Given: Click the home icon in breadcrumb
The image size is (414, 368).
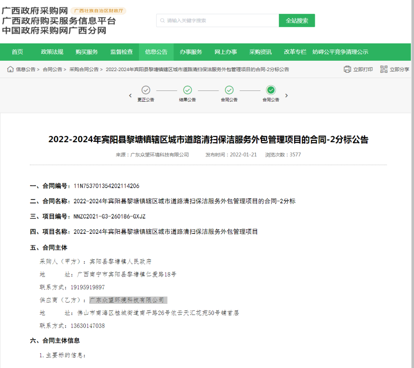Looking at the screenshot, I should point(10,69).
